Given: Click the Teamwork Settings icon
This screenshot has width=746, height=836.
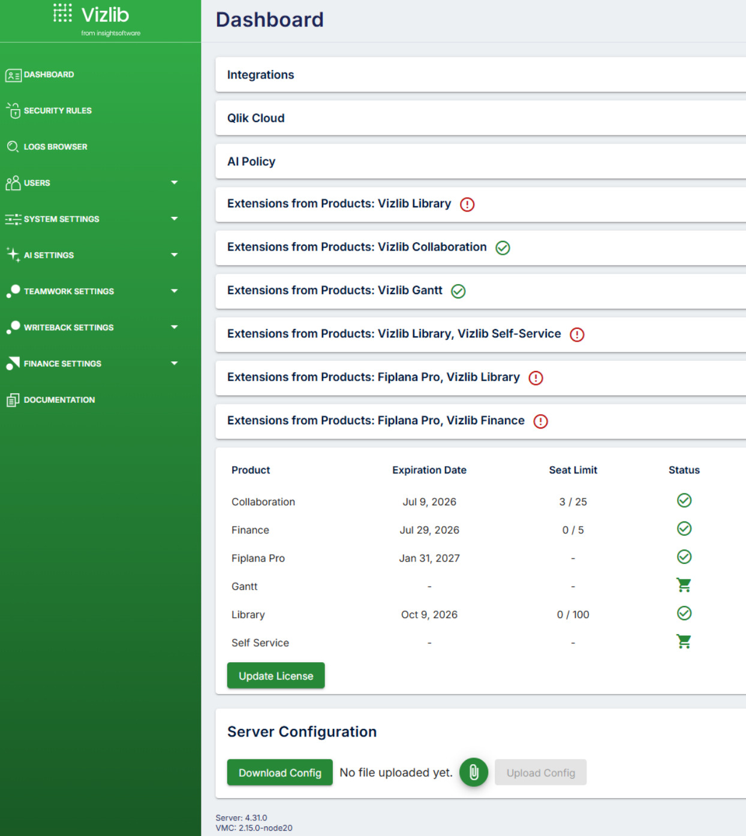Looking at the screenshot, I should tap(13, 291).
